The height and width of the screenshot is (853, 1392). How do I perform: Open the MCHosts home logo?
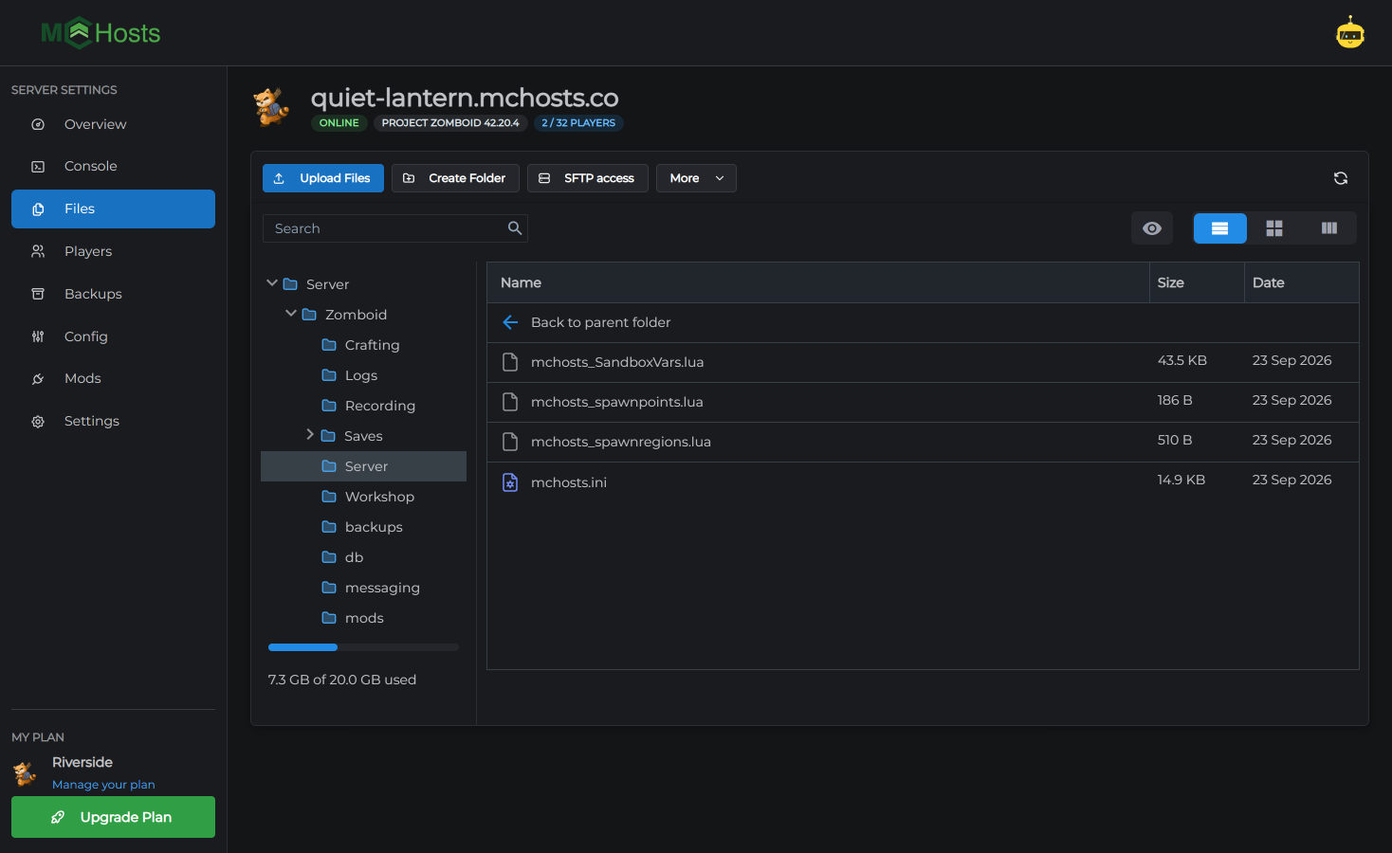click(101, 33)
